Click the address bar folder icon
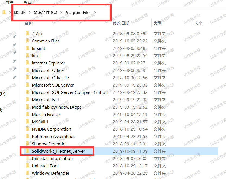226x179 pixels. [x=4, y=13]
